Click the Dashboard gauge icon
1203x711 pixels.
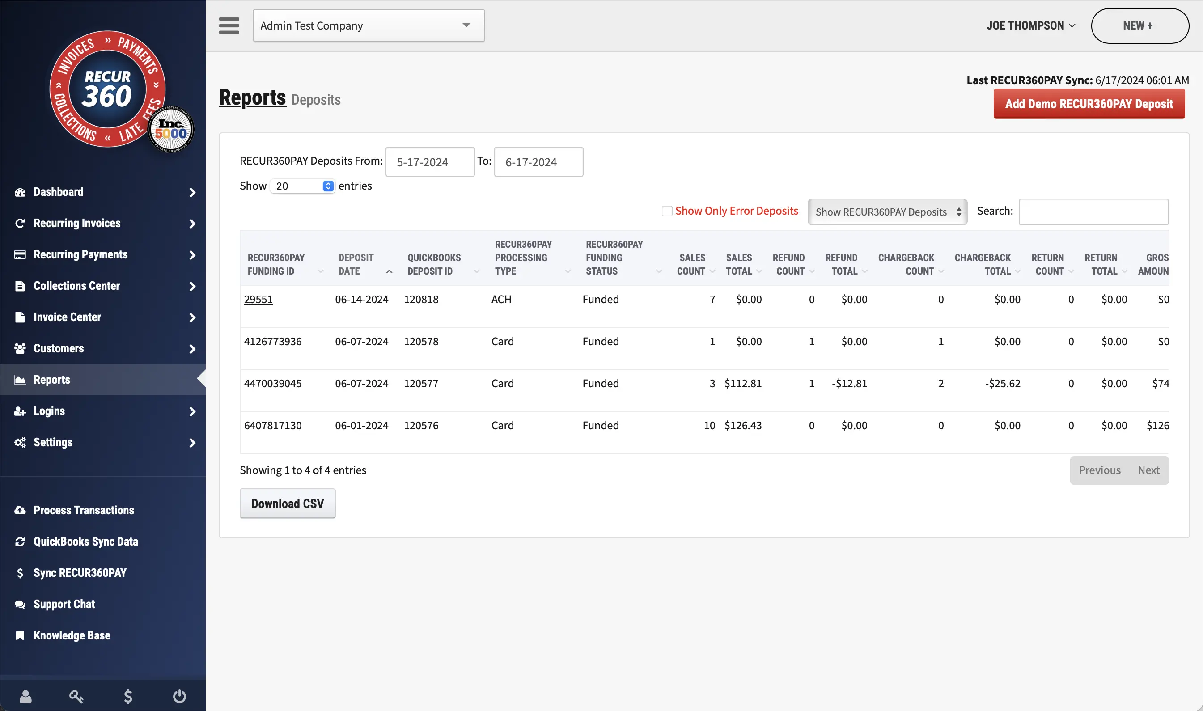[x=20, y=192]
